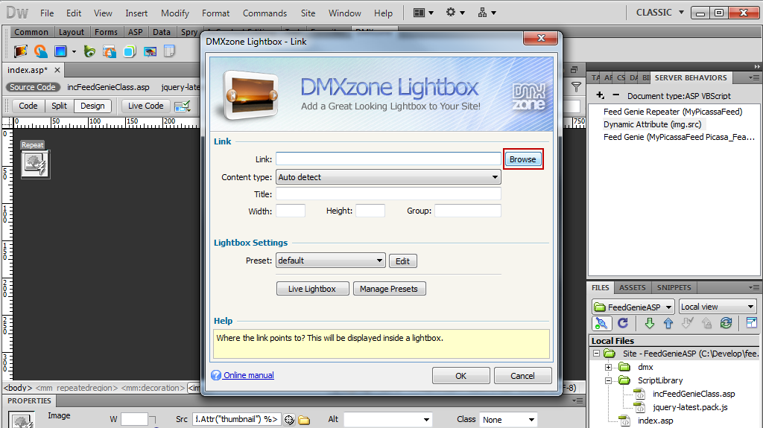This screenshot has height=428, width=763.
Task: Open the Content type Auto detect dropdown
Action: point(388,177)
